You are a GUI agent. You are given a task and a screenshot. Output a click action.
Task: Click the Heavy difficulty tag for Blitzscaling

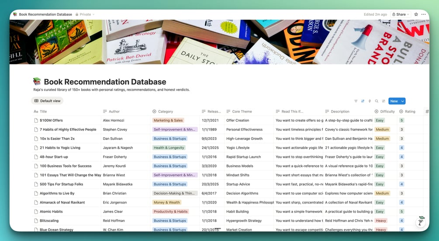tap(381, 221)
